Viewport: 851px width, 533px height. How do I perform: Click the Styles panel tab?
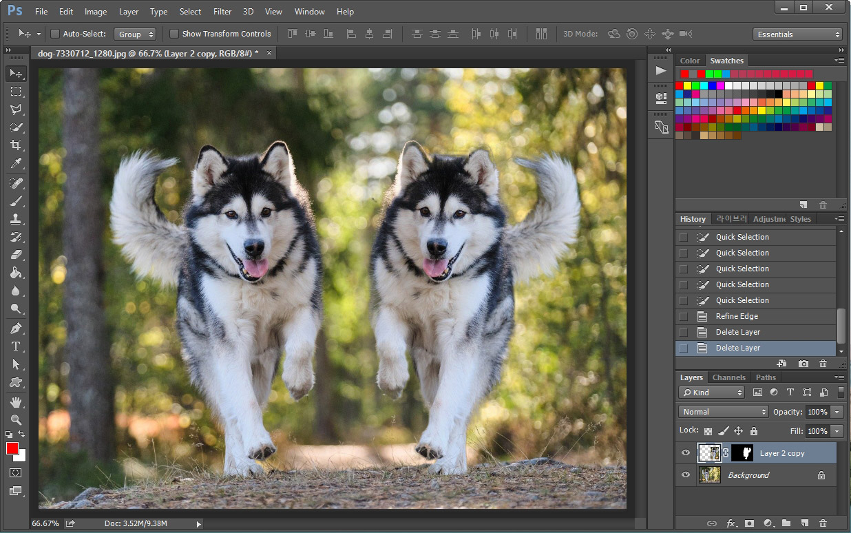pyautogui.click(x=801, y=219)
